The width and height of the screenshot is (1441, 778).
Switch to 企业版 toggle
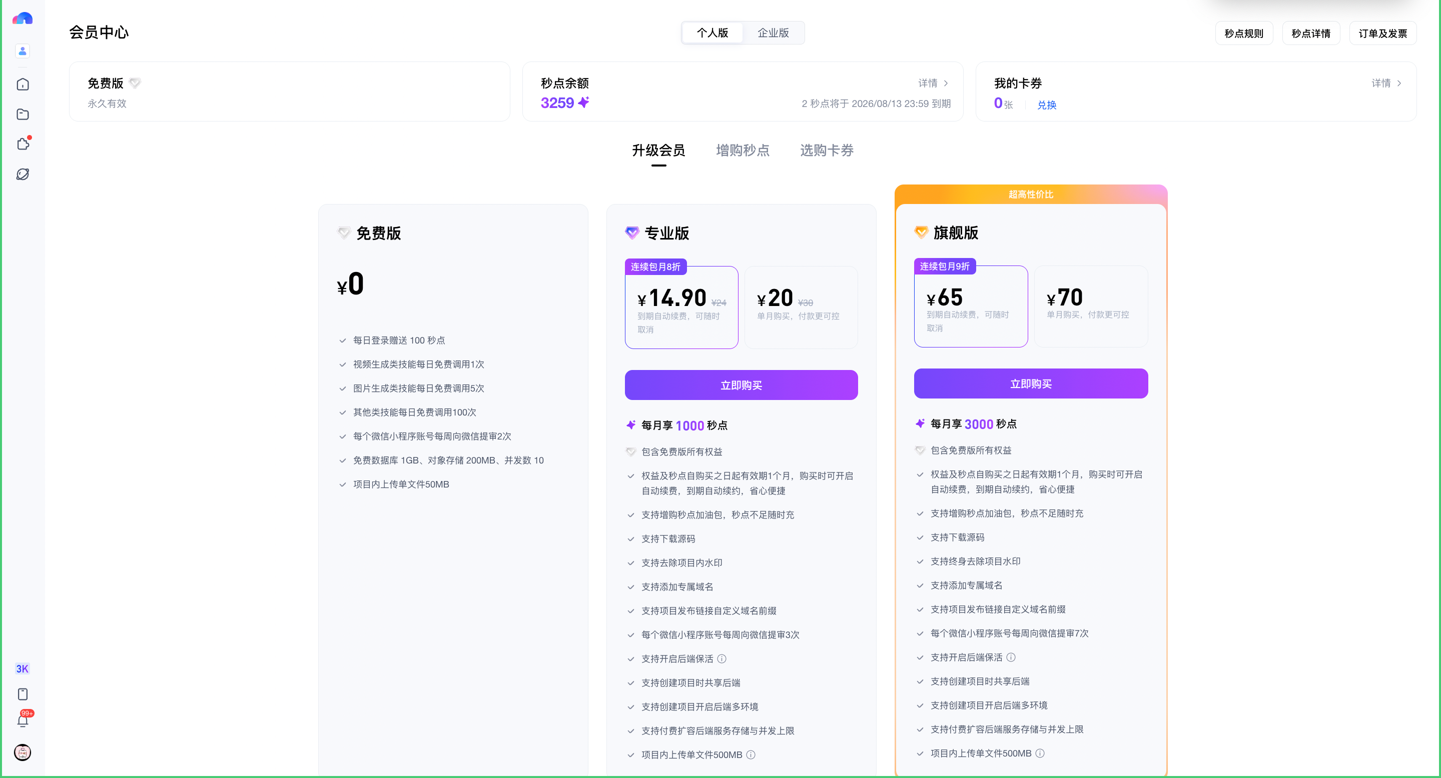773,33
